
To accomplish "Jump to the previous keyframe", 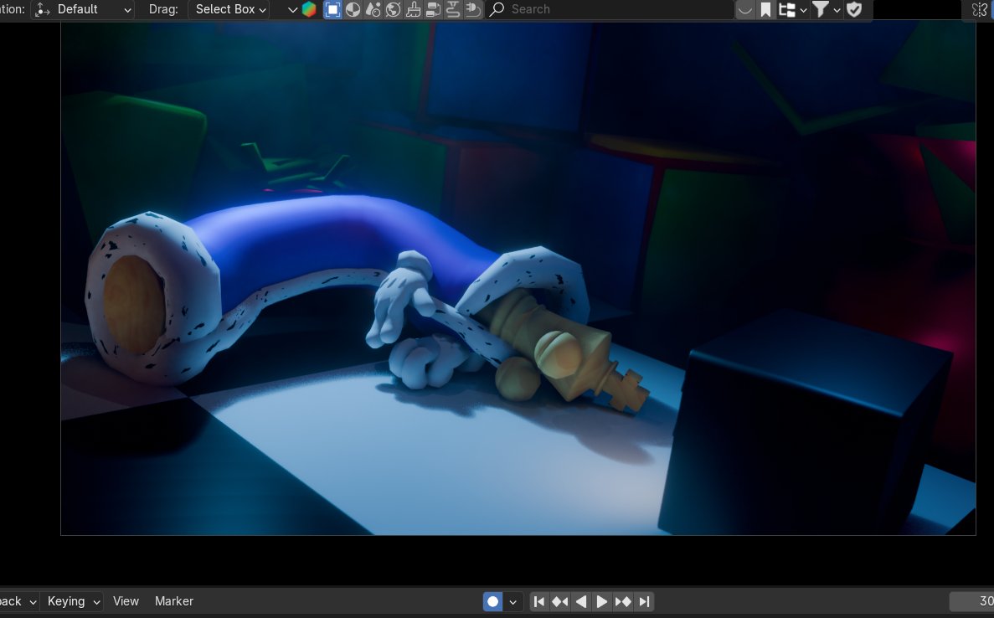I will point(559,601).
